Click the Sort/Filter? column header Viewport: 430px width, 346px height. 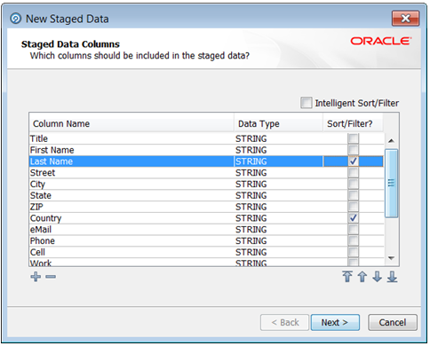click(x=353, y=123)
